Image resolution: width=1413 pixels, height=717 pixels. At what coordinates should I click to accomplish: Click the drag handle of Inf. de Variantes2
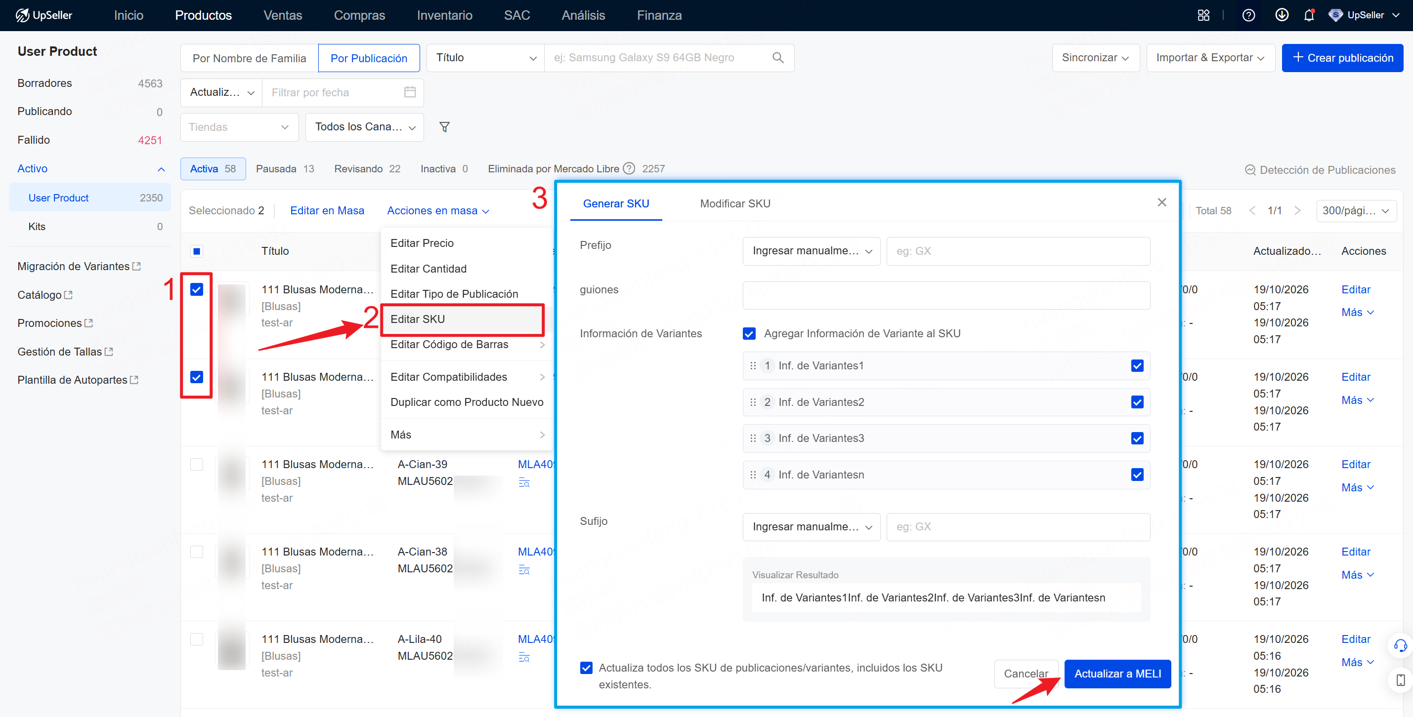point(753,402)
